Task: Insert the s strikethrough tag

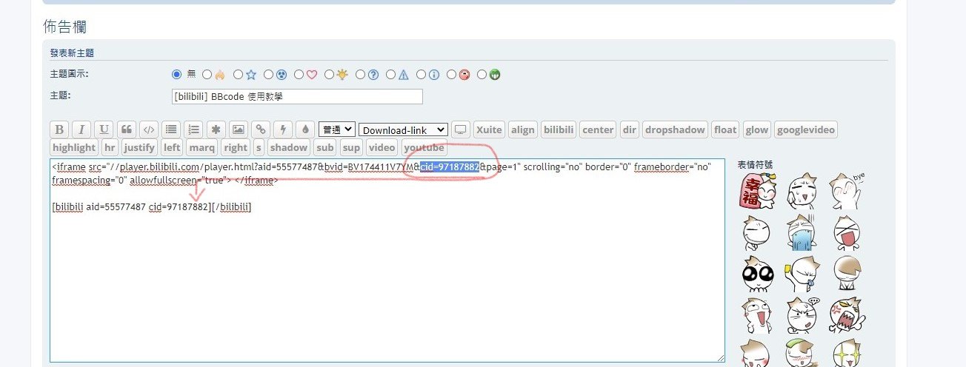Action: (x=259, y=147)
